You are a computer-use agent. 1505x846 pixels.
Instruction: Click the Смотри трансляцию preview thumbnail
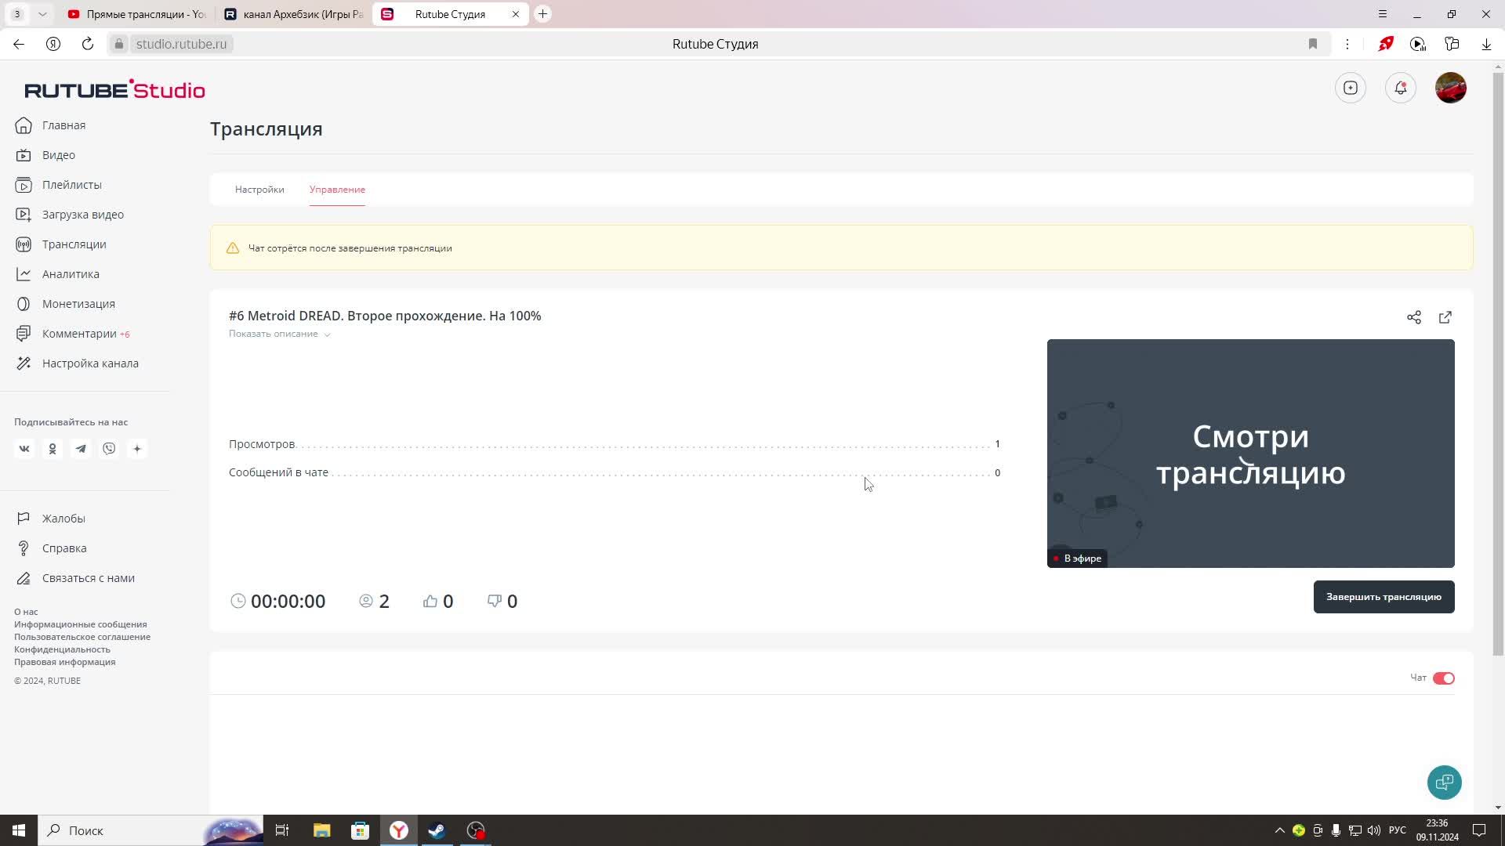click(1250, 453)
